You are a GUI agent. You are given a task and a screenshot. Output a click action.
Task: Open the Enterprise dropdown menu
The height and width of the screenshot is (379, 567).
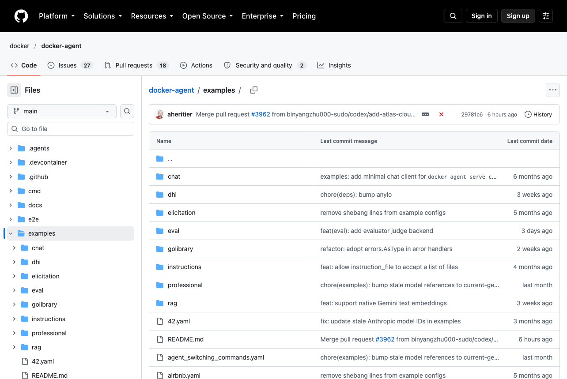pyautogui.click(x=263, y=16)
